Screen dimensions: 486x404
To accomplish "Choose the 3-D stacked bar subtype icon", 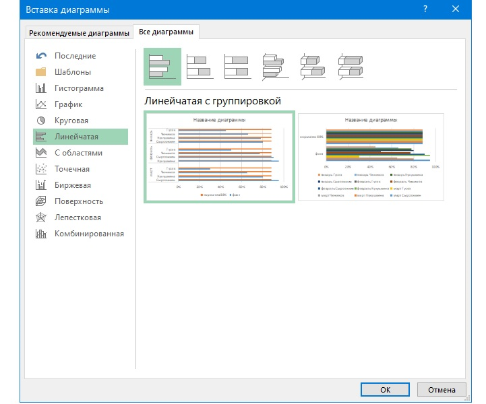I will pos(312,66).
